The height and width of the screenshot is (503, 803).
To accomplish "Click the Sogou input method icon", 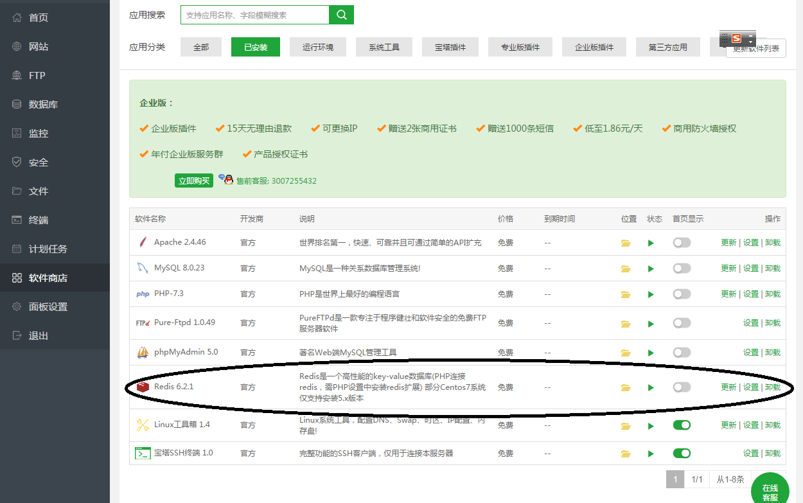I will (736, 39).
